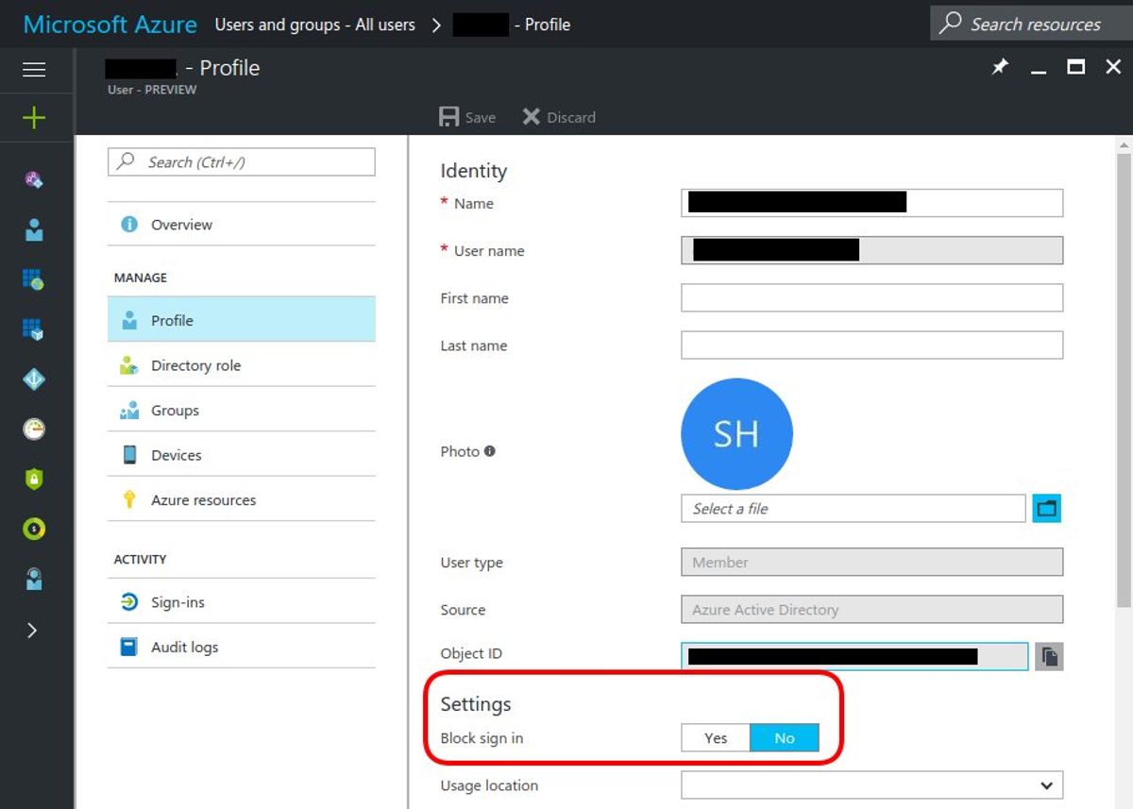1133x809 pixels.
Task: Select Audit logs in the menu
Action: [184, 648]
